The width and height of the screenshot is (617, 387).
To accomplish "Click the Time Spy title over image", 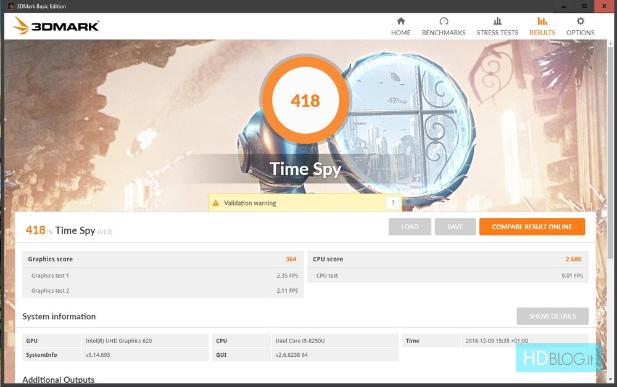I will pos(305,169).
